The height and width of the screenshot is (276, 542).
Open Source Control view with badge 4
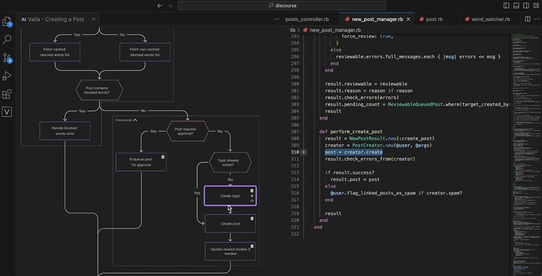[7, 58]
